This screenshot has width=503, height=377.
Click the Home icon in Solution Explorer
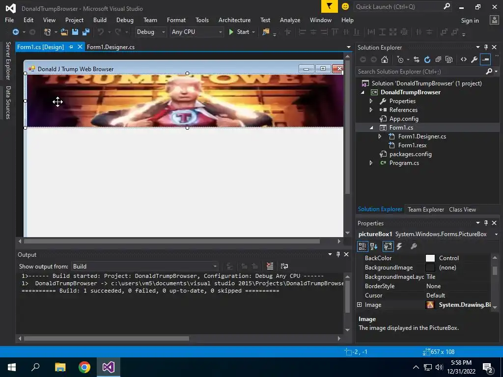pyautogui.click(x=385, y=59)
